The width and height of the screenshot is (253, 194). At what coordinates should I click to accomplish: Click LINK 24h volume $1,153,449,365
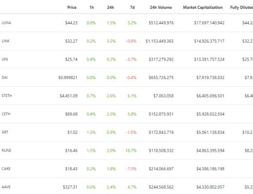click(160, 41)
